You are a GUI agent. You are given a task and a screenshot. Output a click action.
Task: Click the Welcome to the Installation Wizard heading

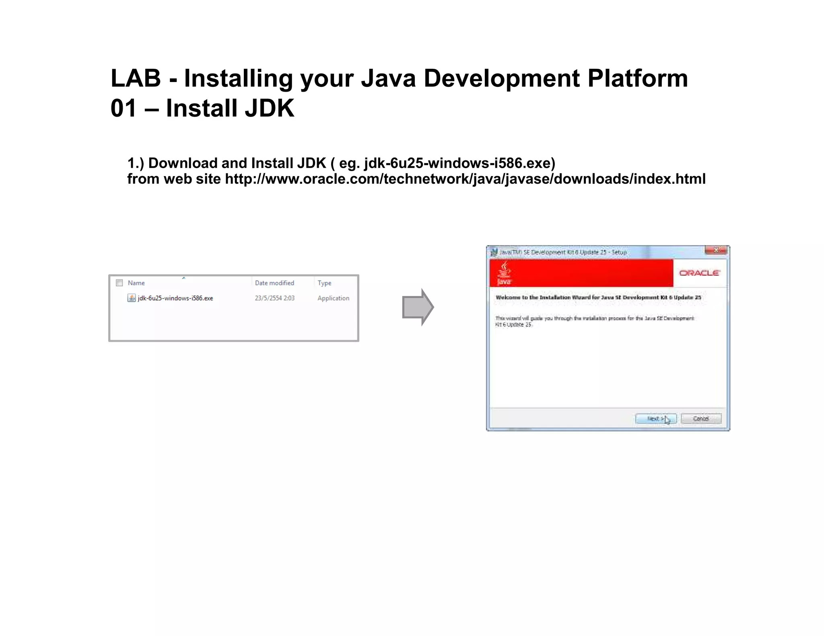(598, 297)
